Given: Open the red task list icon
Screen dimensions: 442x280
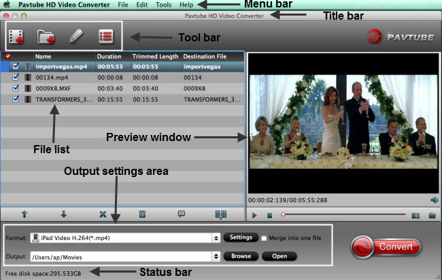Looking at the screenshot, I should click(106, 36).
